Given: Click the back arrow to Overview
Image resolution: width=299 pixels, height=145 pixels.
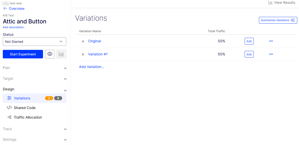Looking at the screenshot, I should (5, 9).
